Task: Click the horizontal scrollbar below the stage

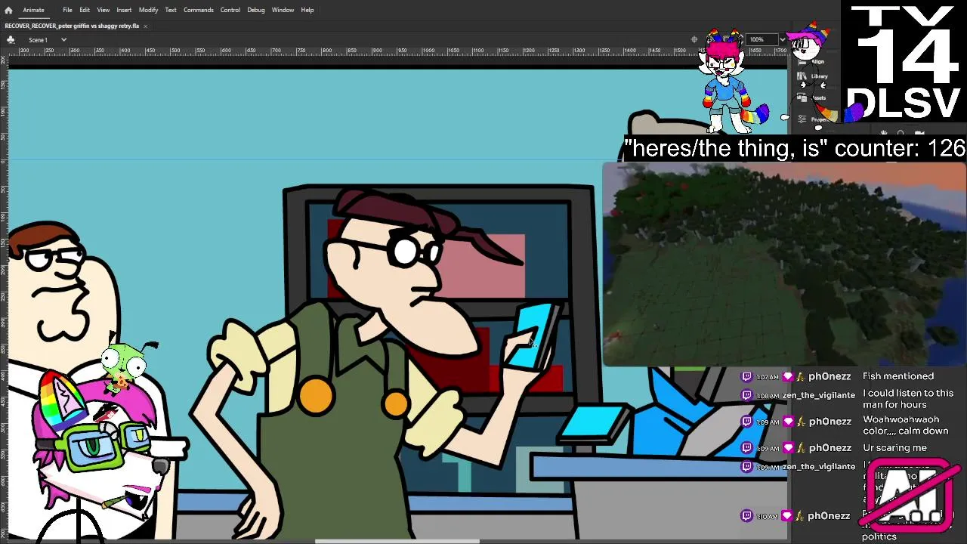Action: coord(397,541)
